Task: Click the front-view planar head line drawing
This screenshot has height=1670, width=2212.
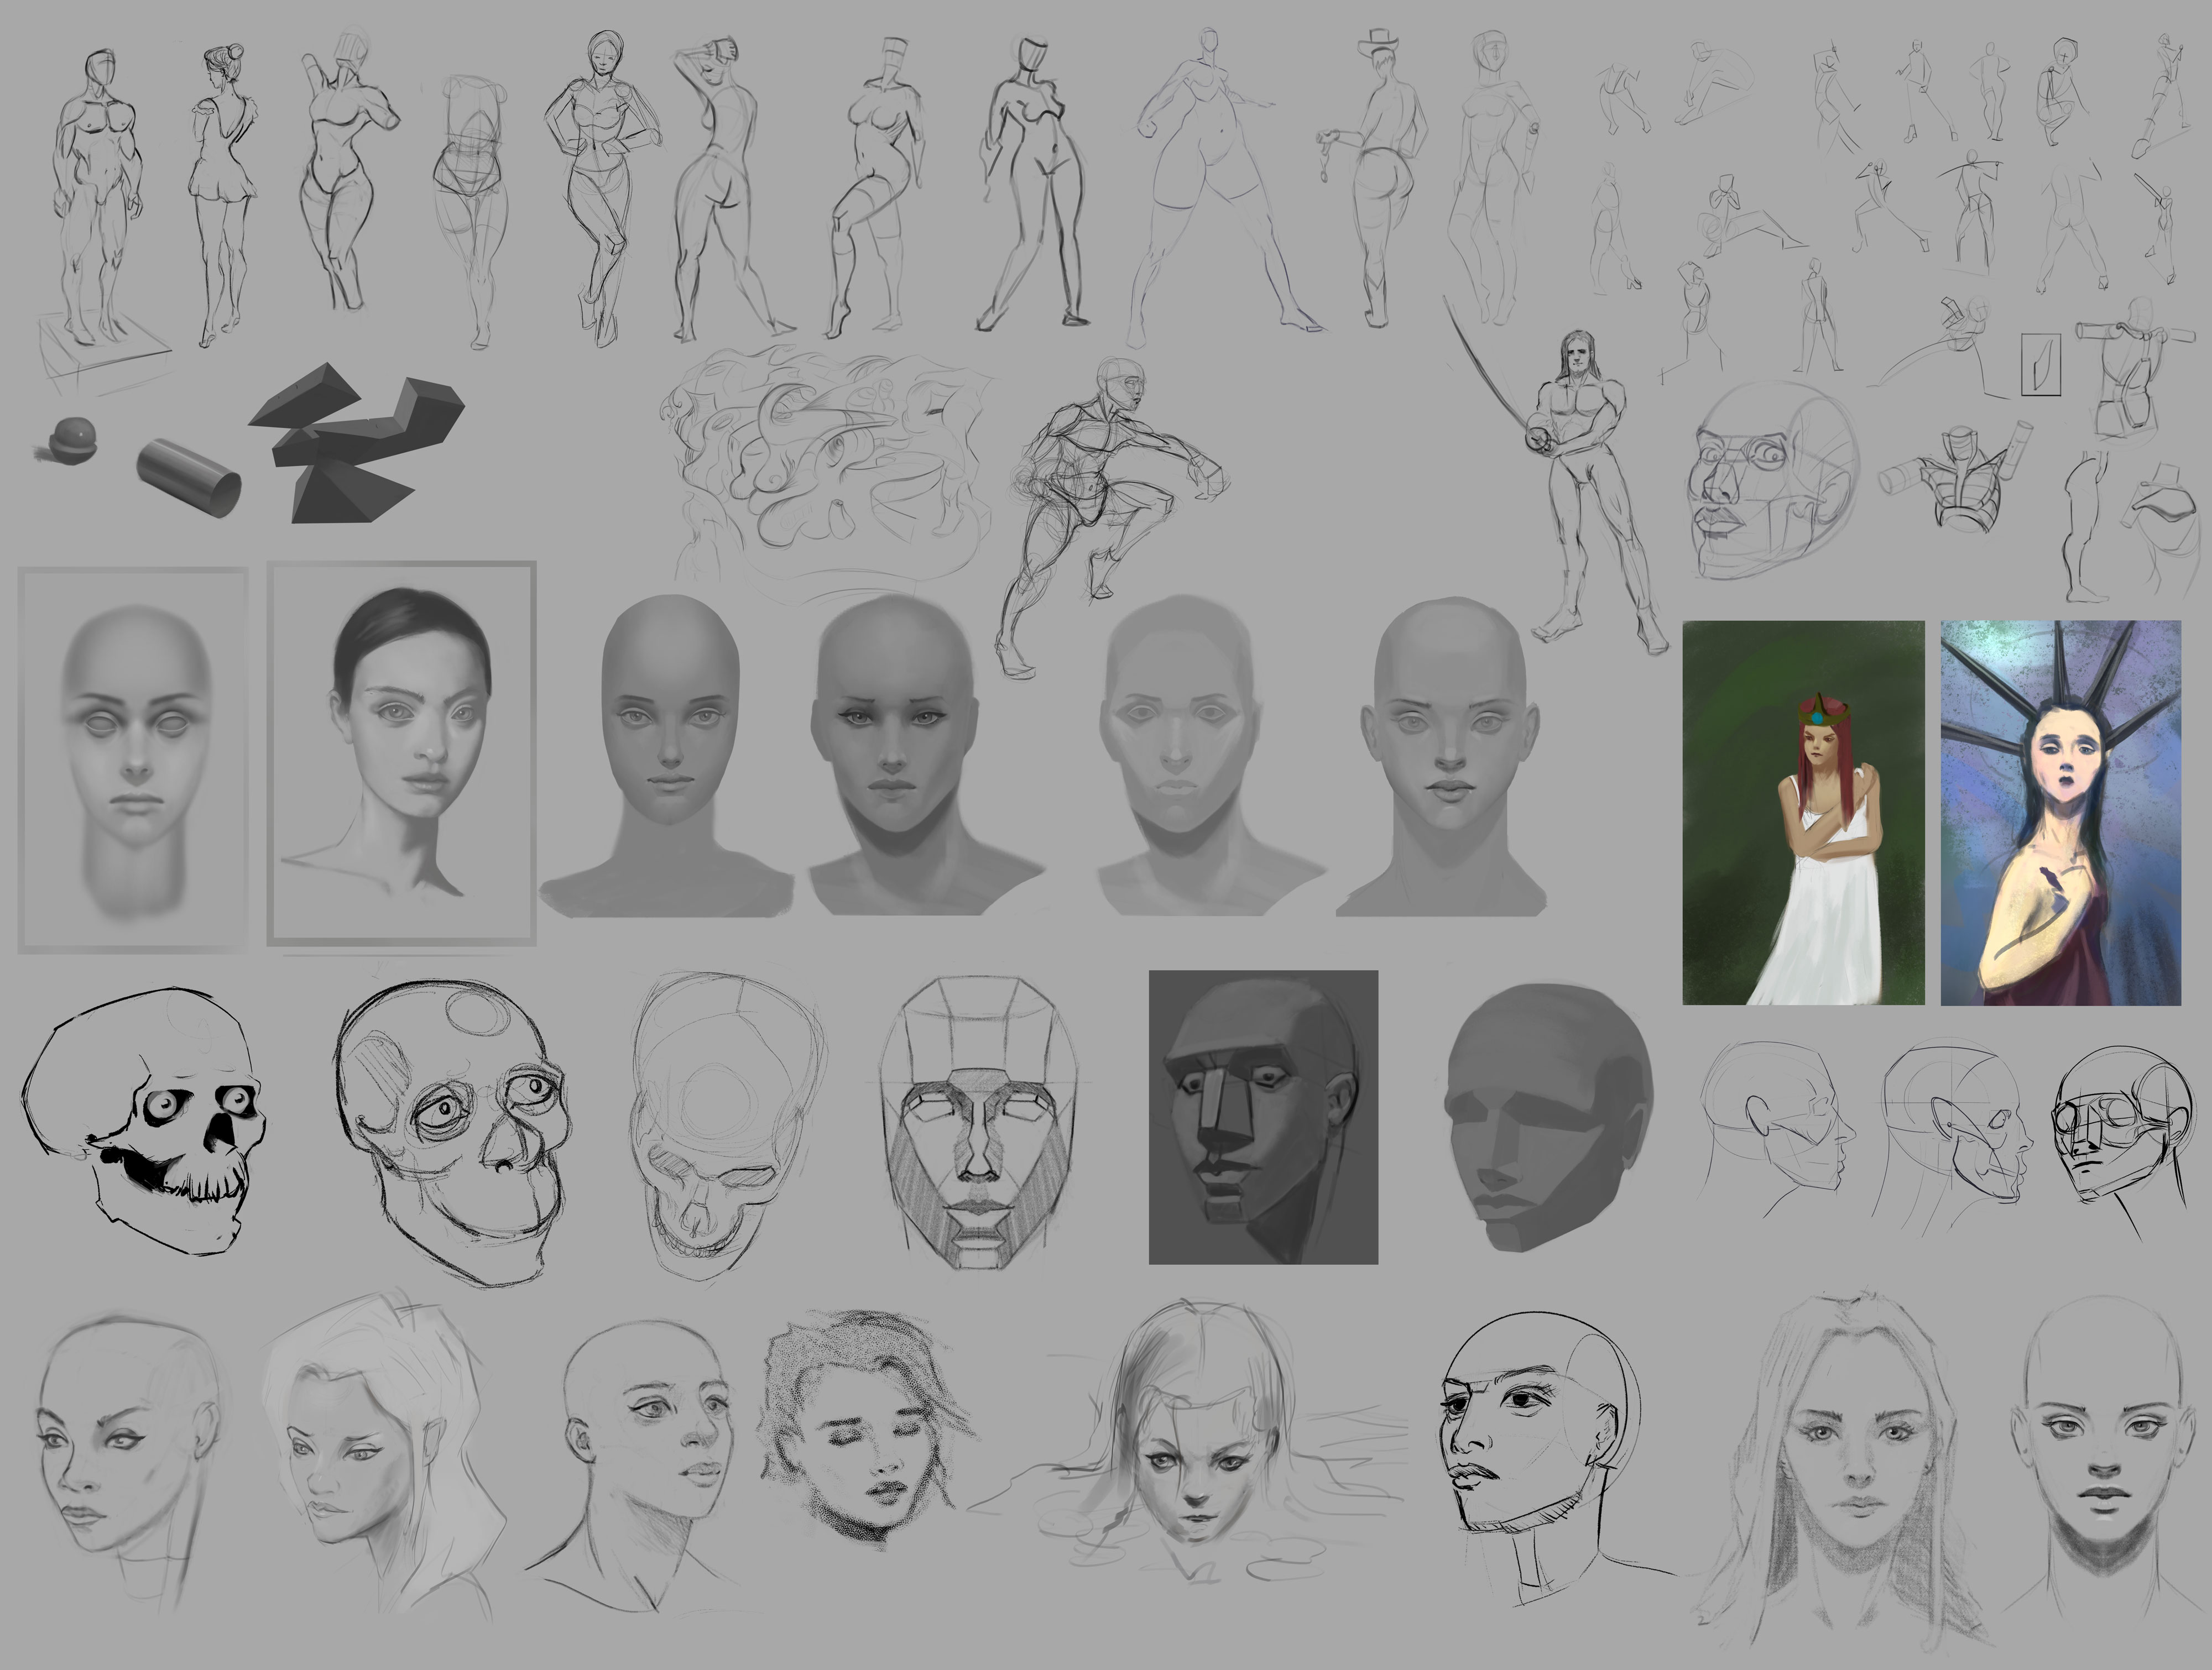Action: [980, 1122]
